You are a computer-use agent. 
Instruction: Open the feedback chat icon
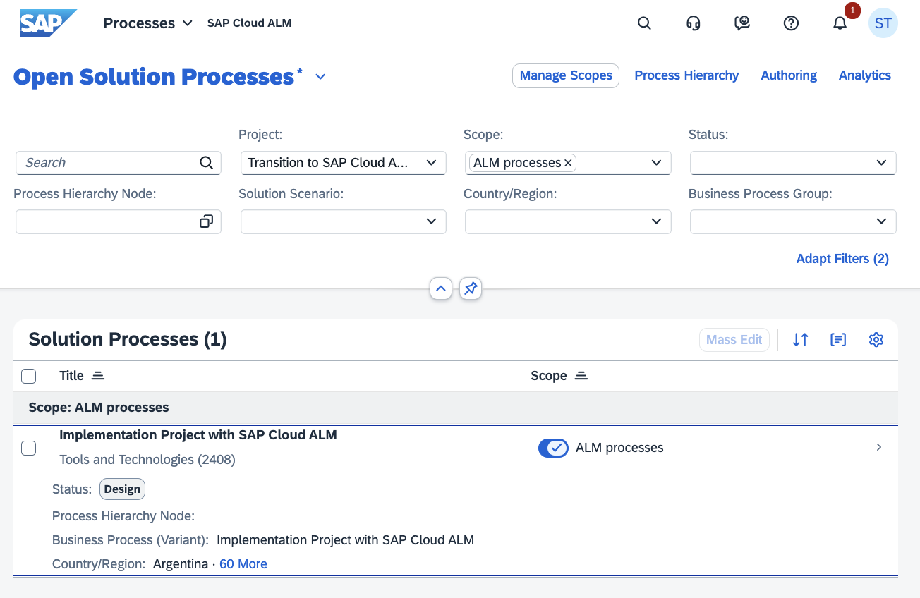[x=742, y=23]
